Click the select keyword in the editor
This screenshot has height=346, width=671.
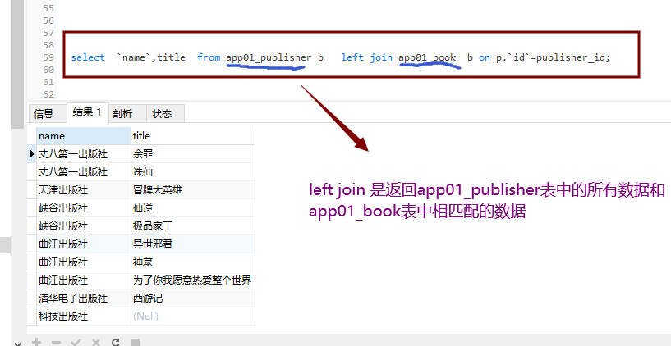(x=88, y=57)
